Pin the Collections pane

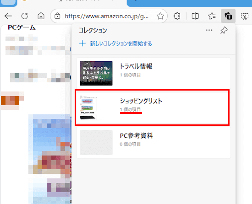click(x=224, y=30)
